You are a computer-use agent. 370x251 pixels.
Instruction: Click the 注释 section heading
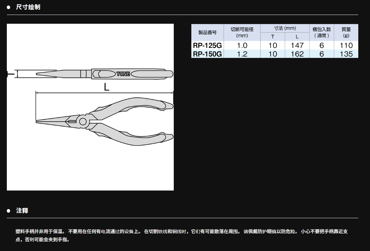pyautogui.click(x=22, y=211)
